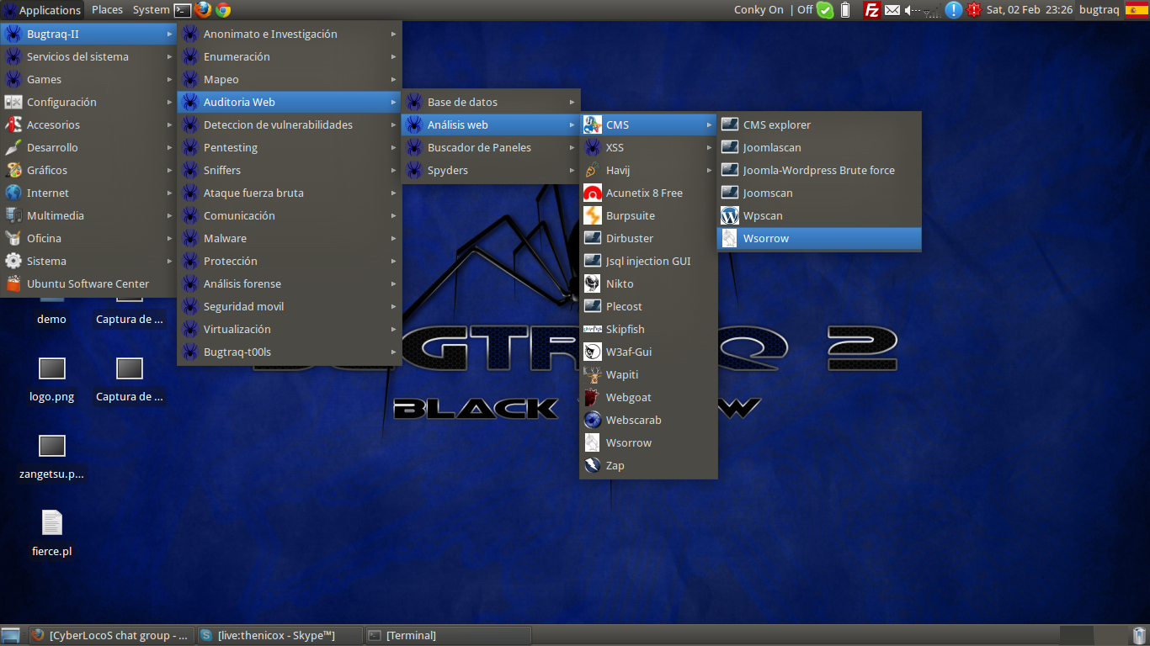
Task: Open Trash icon in bottom panel
Action: [1139, 635]
